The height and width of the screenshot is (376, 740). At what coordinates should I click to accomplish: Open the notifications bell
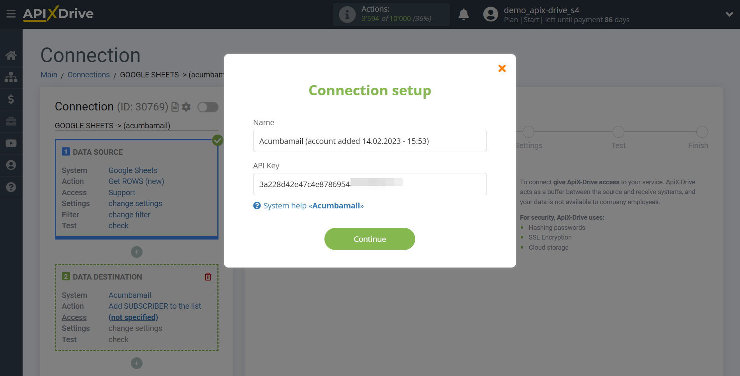tap(463, 14)
